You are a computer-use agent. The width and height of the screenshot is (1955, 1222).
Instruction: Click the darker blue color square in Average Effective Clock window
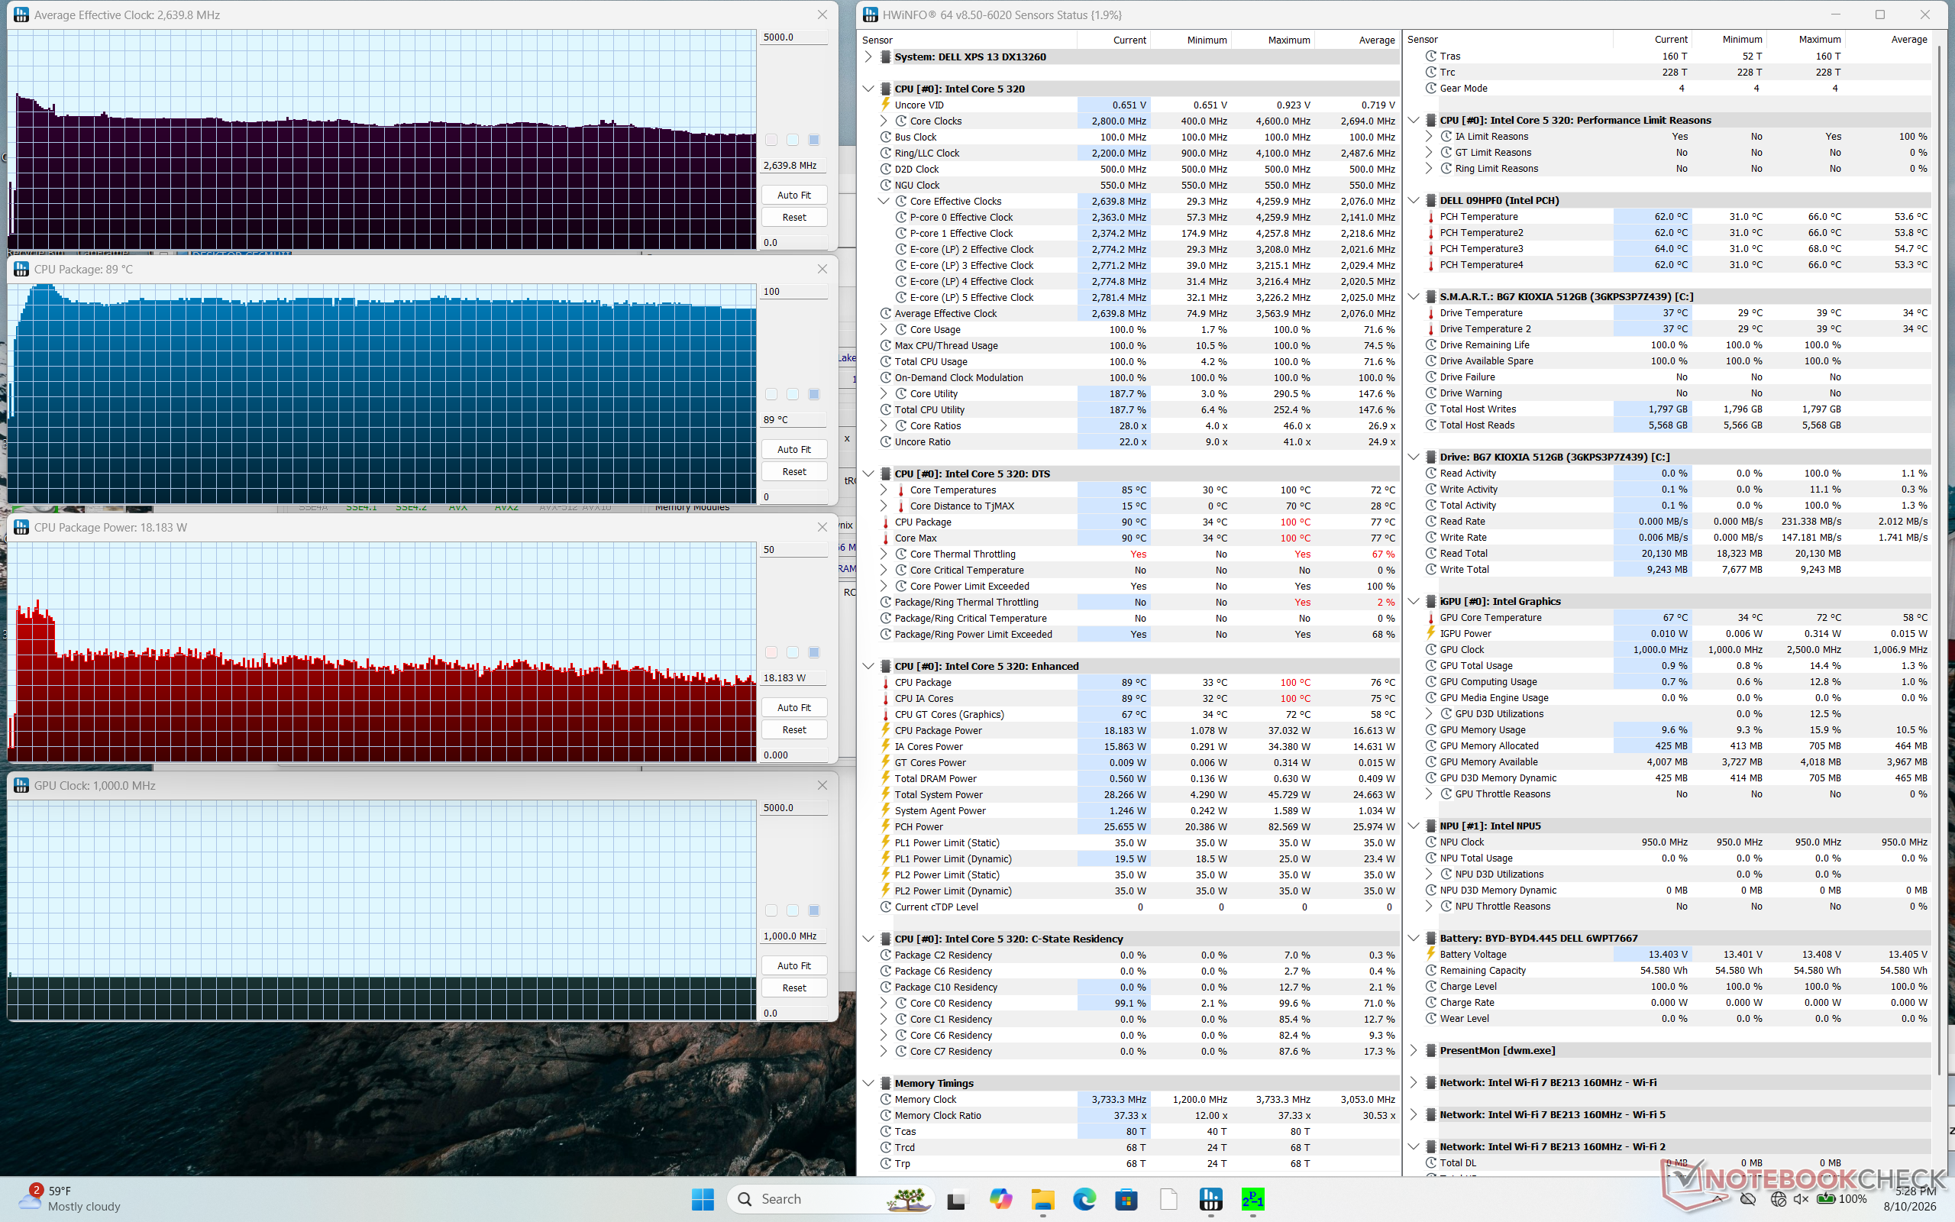click(814, 140)
